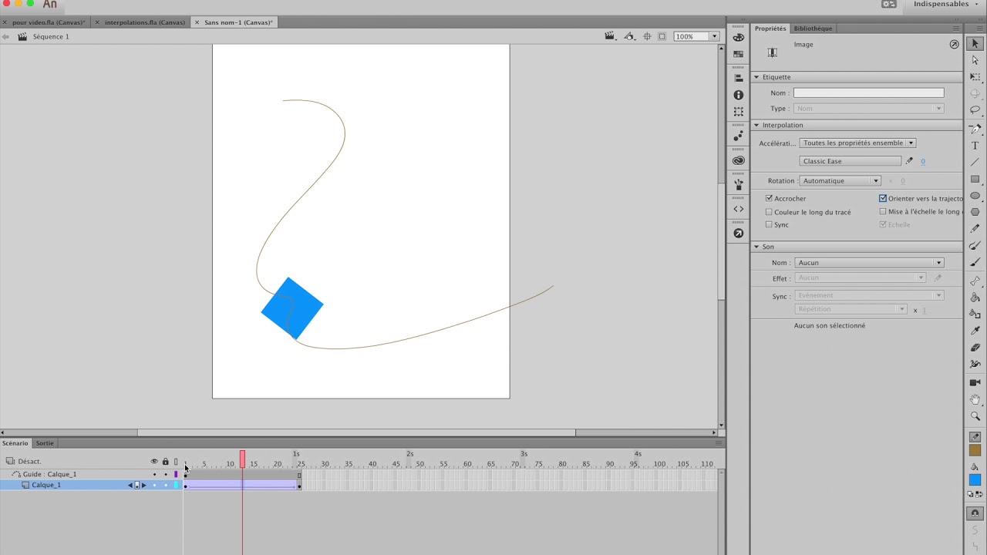This screenshot has width=987, height=555.
Task: Select the Selection arrow tool
Action: [975, 44]
